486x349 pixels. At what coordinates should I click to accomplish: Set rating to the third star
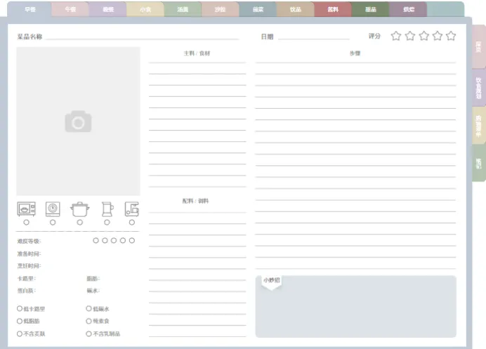[x=423, y=36]
